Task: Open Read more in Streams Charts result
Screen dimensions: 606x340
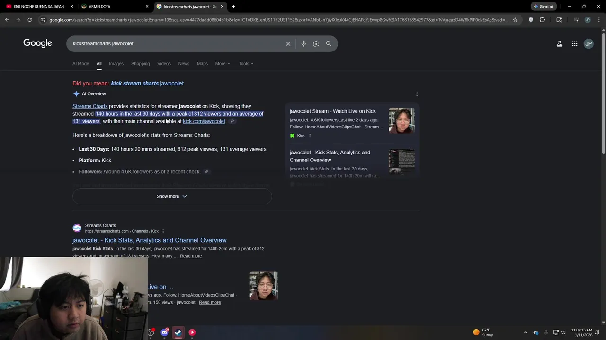Action: (191, 256)
